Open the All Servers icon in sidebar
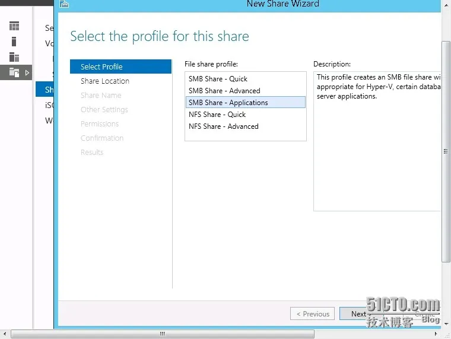451x339 pixels. pos(14,57)
